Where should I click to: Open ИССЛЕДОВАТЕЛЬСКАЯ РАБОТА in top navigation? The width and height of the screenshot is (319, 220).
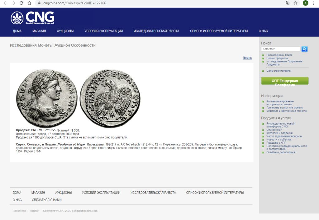(x=156, y=31)
